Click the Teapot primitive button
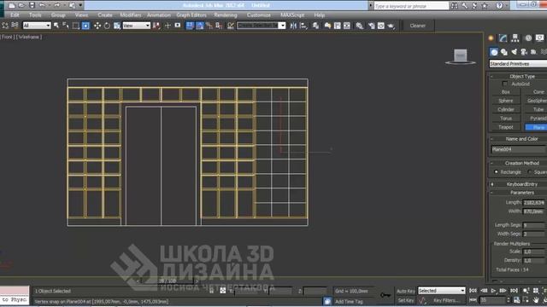 pos(506,127)
